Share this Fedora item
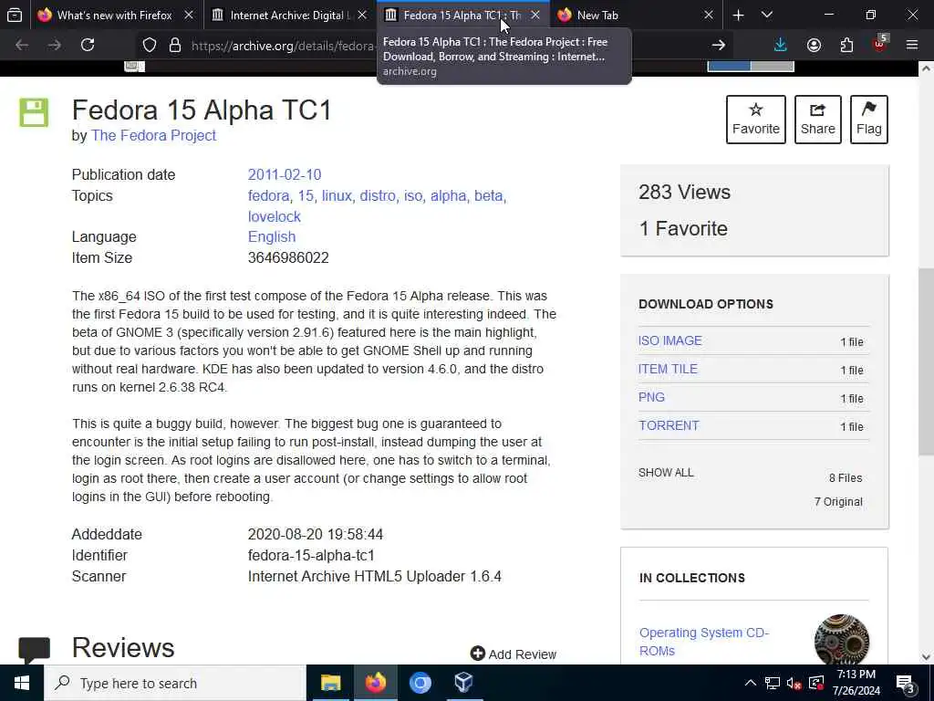 click(818, 120)
